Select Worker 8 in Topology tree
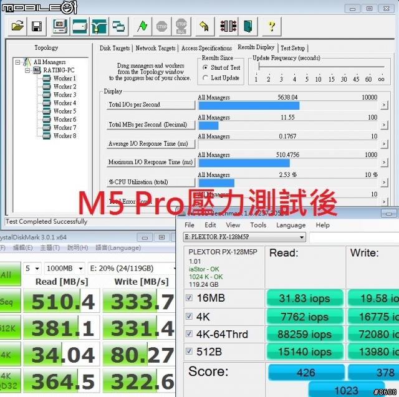Screen dimensions: 399x397 pyautogui.click(x=65, y=136)
